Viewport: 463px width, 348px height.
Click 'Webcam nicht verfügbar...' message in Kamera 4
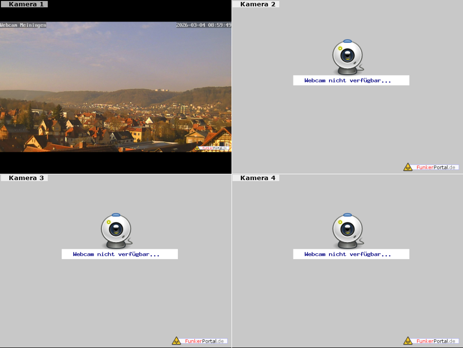[x=348, y=254]
